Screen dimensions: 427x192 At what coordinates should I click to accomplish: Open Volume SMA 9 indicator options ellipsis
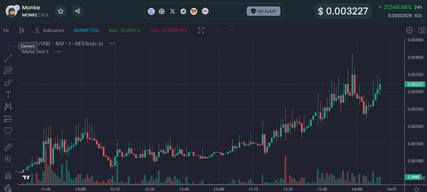(57, 51)
